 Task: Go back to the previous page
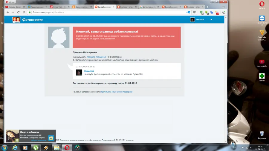click(8, 12)
